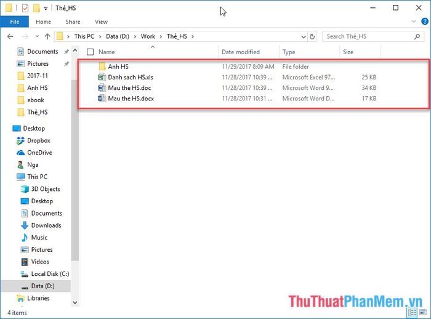Click the Help question mark icon
This screenshot has height=319, width=431.
[x=424, y=22]
